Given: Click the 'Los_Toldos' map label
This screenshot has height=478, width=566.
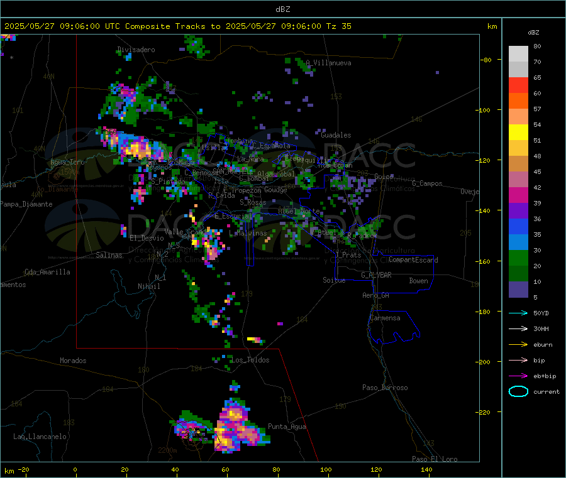Looking at the screenshot, I should 250,360.
